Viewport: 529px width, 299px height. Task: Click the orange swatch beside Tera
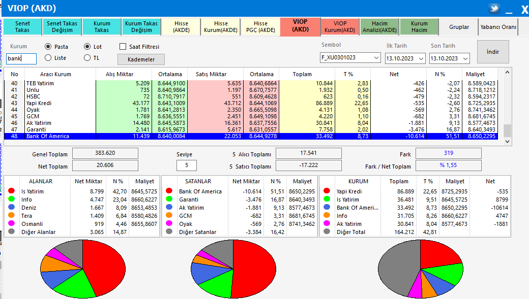click(x=12, y=215)
